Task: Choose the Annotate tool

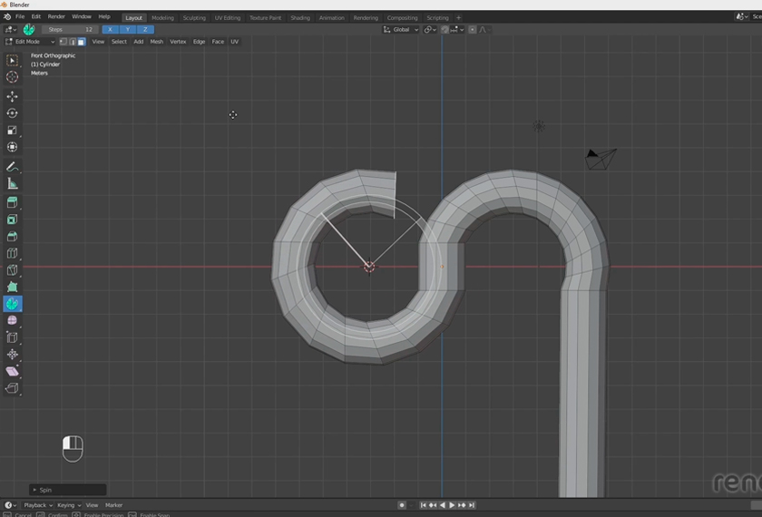Action: tap(13, 167)
